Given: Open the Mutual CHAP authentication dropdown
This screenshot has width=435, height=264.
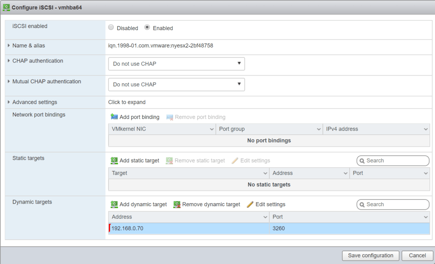Looking at the screenshot, I should click(x=176, y=84).
